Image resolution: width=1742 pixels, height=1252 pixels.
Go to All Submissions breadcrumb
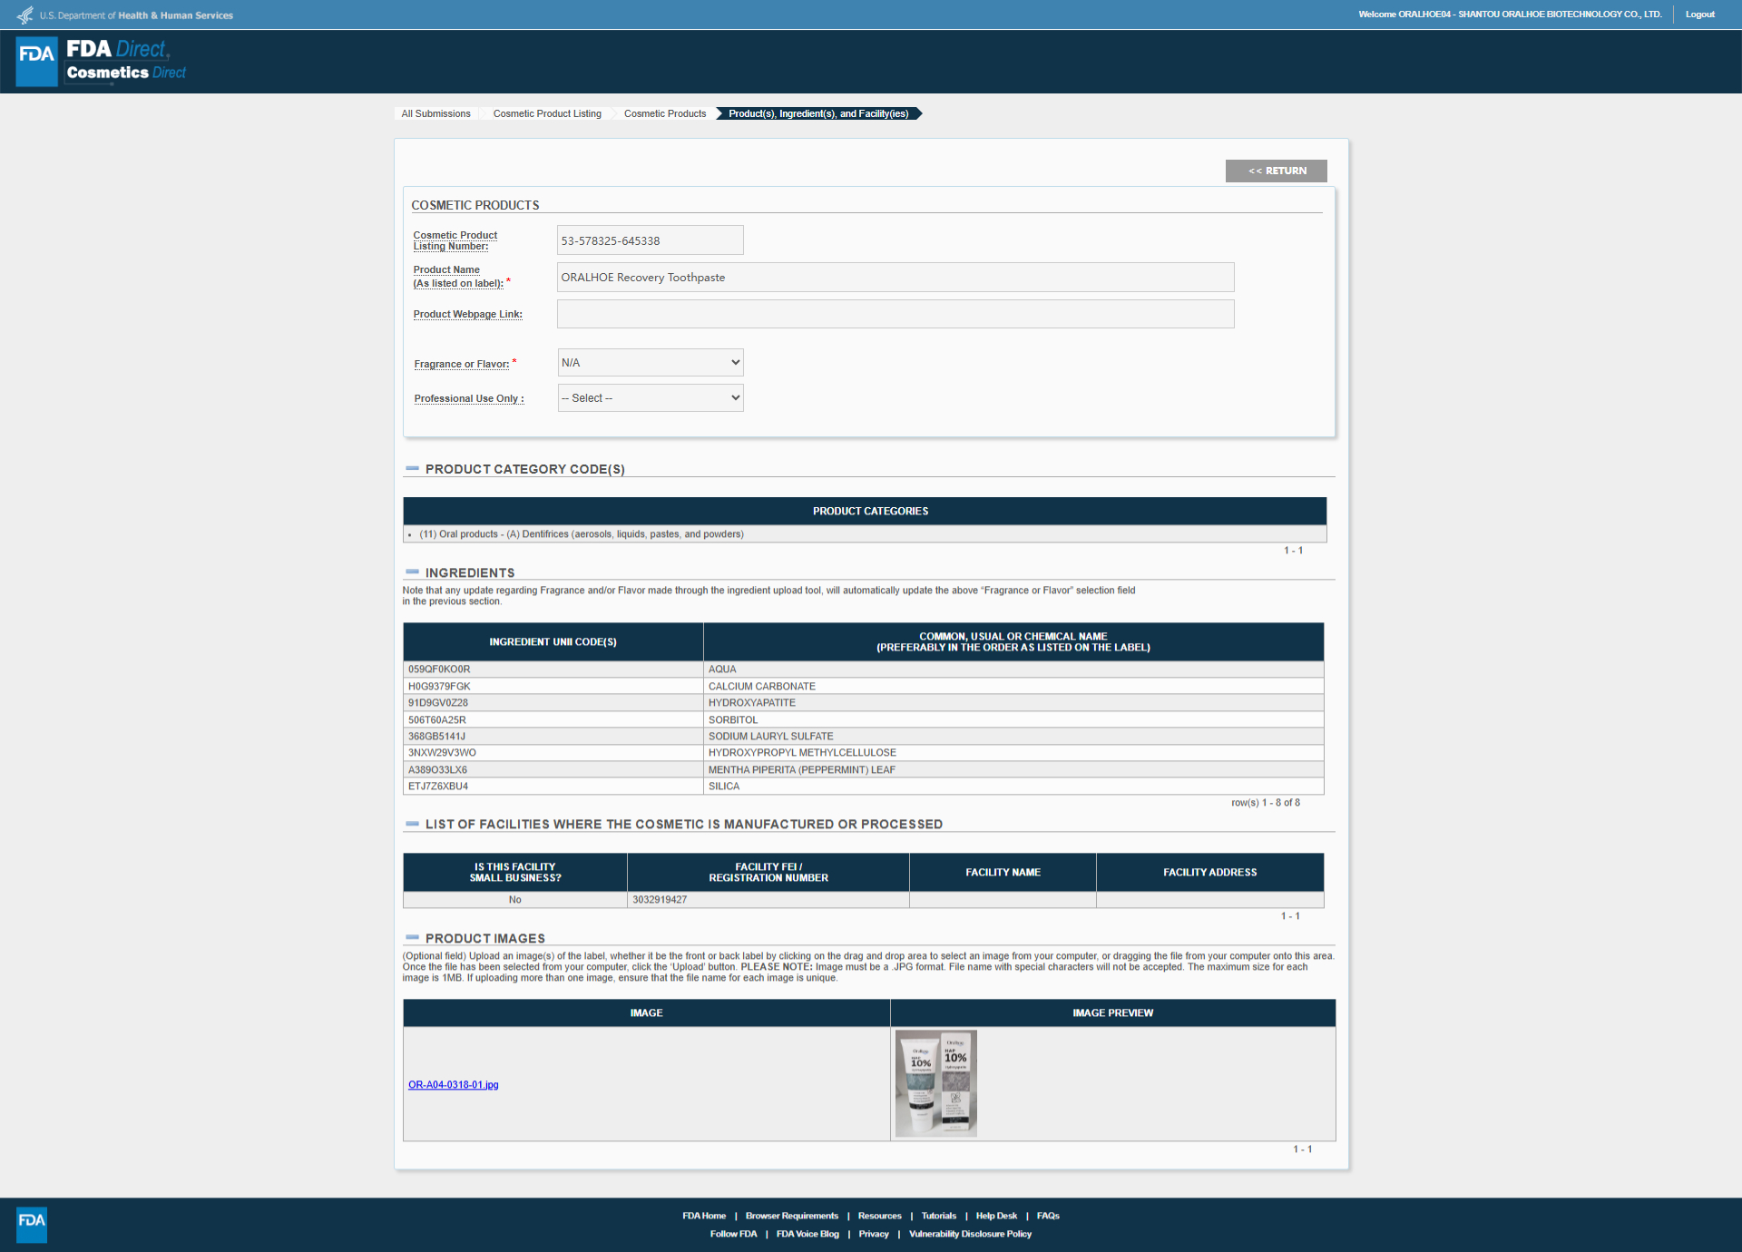(x=435, y=113)
